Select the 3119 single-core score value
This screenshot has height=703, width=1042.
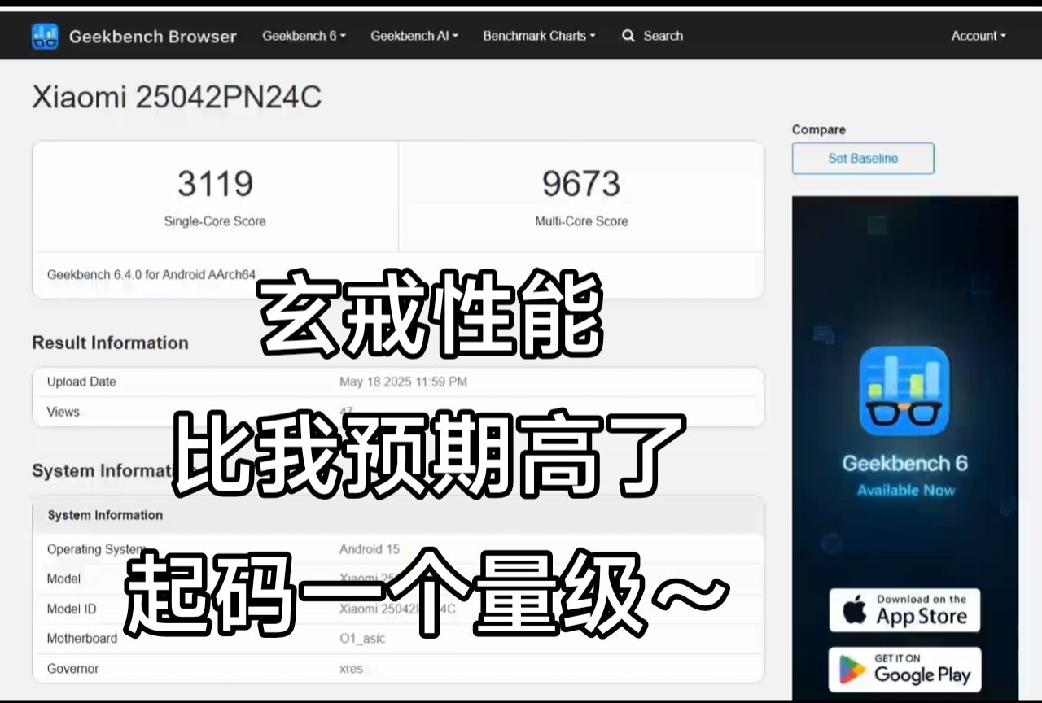[x=215, y=184]
